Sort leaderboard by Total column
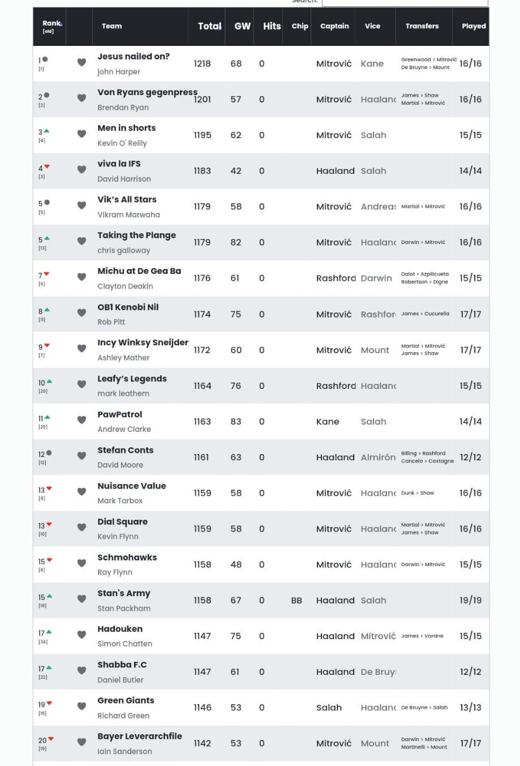Screen dimensions: 520x766 pyautogui.click(x=209, y=26)
